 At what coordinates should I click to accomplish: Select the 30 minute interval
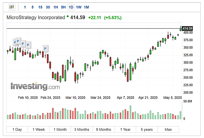[x=48, y=7]
